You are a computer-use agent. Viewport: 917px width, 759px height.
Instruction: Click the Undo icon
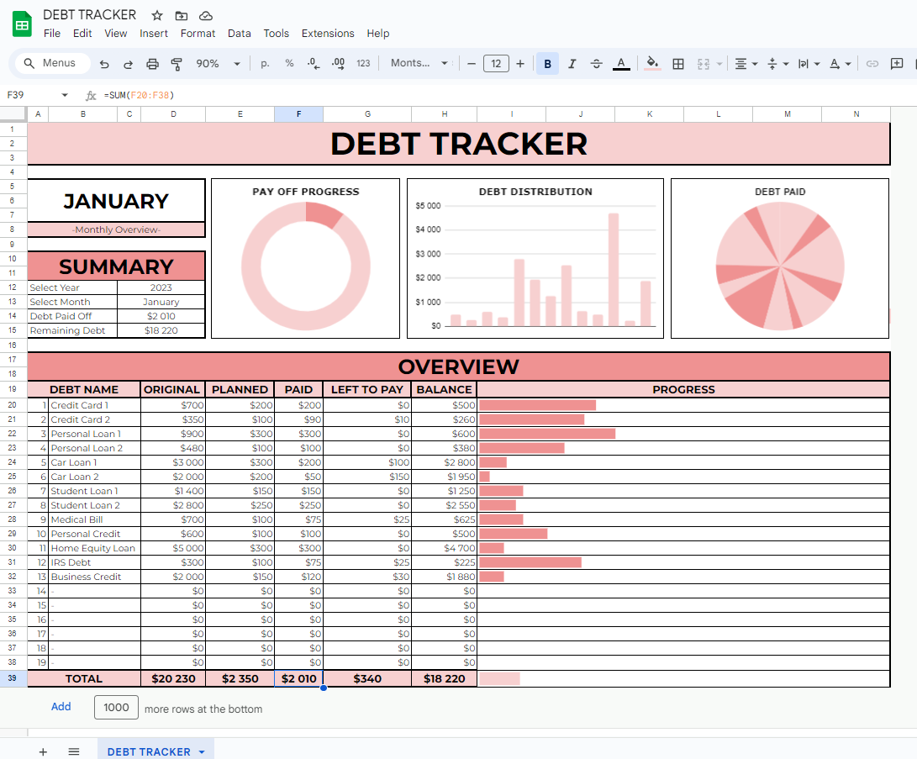coord(104,64)
